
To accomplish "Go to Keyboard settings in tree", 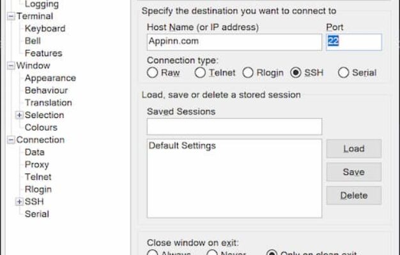I will point(45,29).
